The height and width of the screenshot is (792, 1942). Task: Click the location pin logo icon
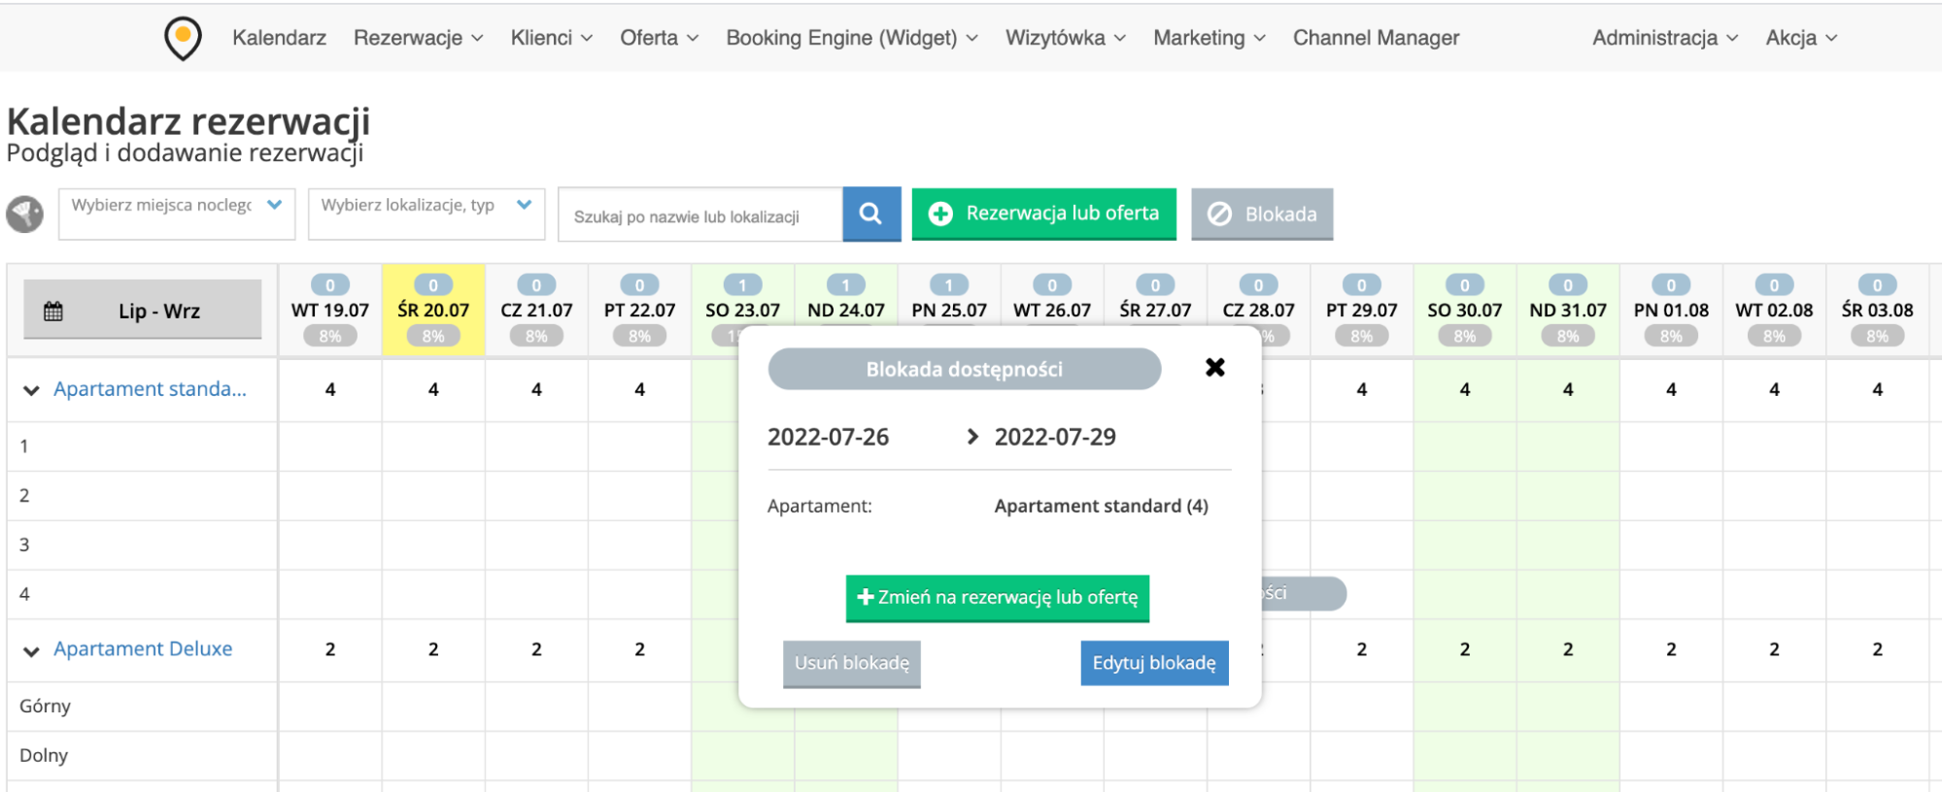[183, 38]
